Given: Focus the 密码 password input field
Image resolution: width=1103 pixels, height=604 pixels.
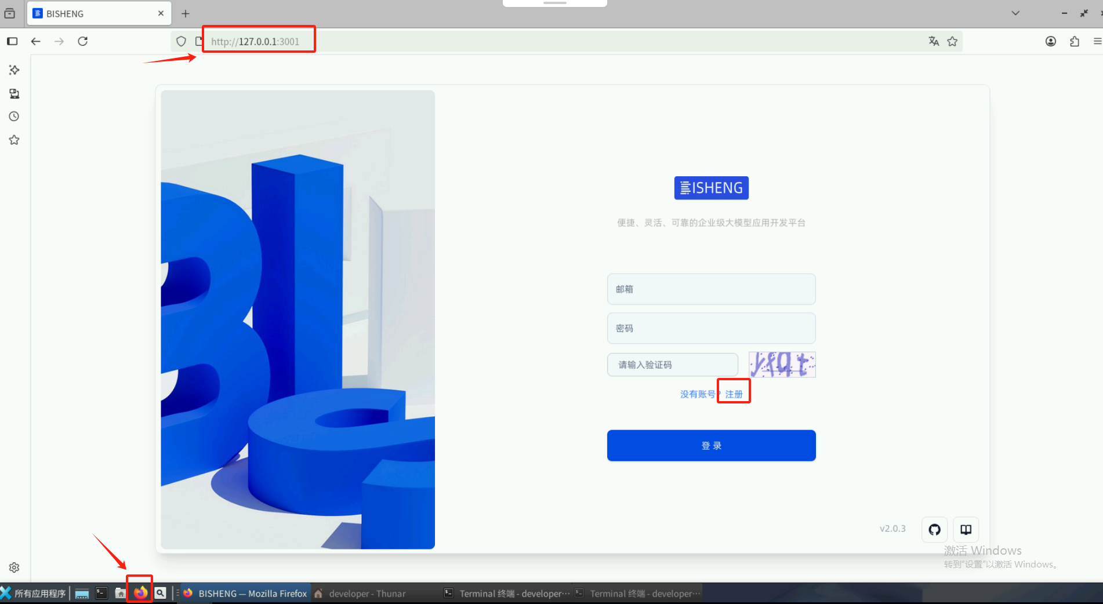Looking at the screenshot, I should click(x=712, y=329).
